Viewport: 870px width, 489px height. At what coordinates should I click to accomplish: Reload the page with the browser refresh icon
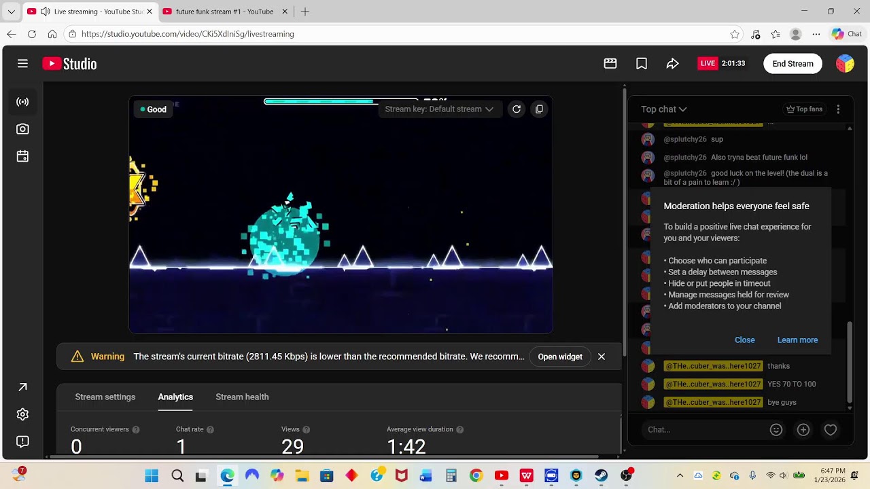(x=32, y=34)
